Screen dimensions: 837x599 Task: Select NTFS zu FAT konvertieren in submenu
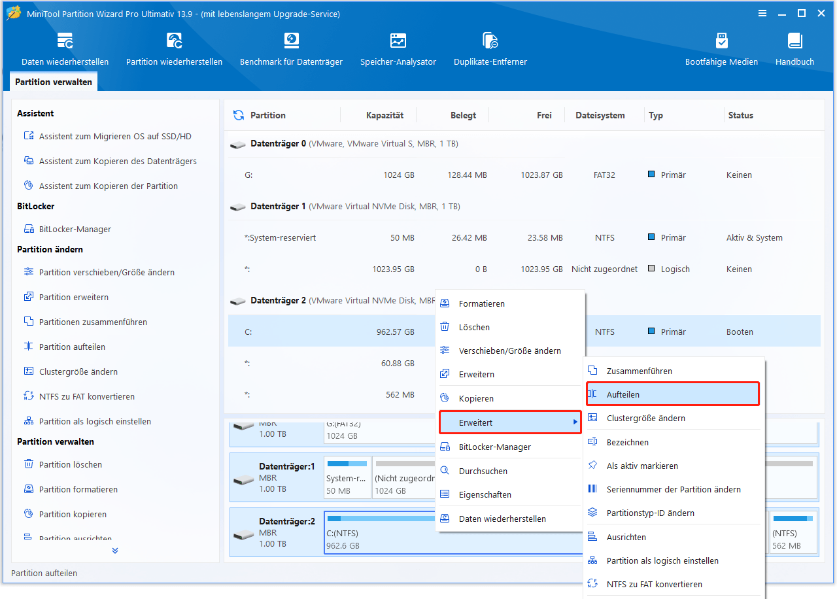pyautogui.click(x=674, y=584)
